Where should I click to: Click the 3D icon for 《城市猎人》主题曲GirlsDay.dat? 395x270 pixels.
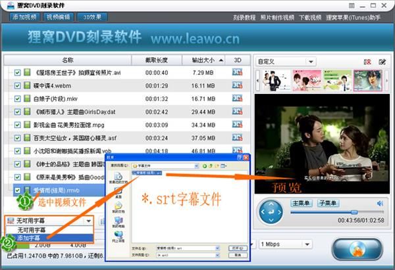pos(237,112)
